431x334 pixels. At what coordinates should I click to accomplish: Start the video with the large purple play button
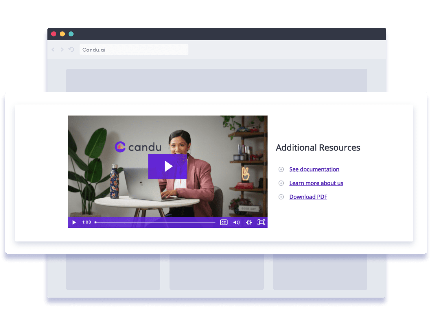click(168, 166)
